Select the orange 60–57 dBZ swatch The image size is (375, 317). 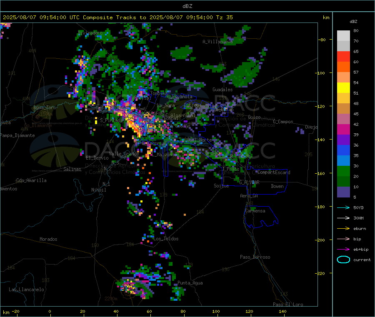pyautogui.click(x=343, y=67)
